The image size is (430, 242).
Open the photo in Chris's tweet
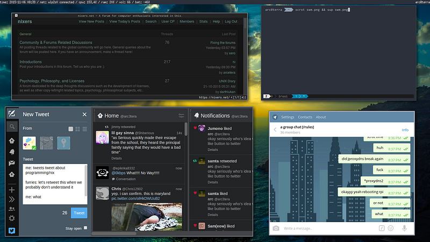(147, 217)
